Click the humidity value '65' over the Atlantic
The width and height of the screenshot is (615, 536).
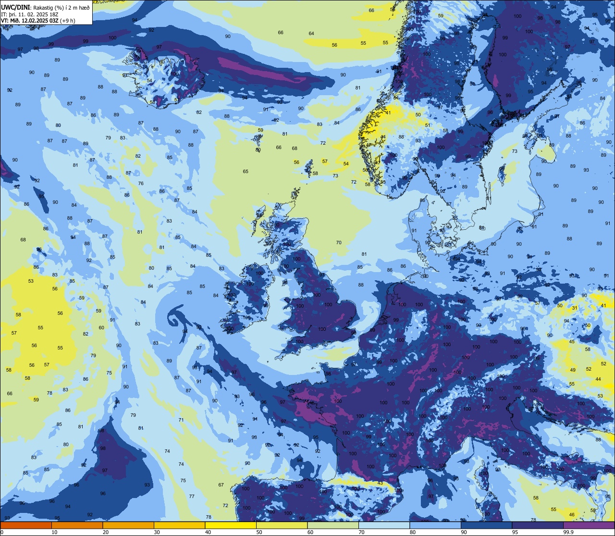pyautogui.click(x=246, y=172)
